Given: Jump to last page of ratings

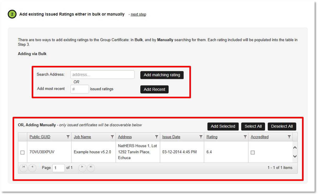Looking at the screenshot, I should tap(91, 168).
